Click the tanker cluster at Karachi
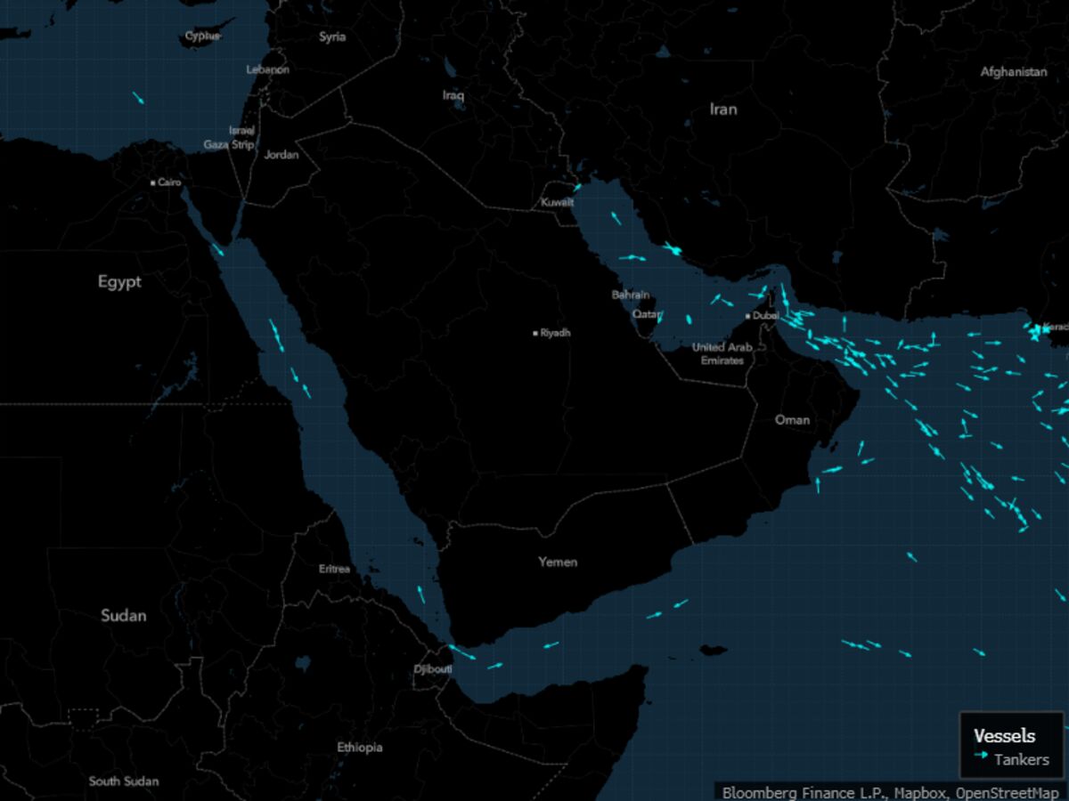This screenshot has width=1069, height=801. click(x=1036, y=330)
